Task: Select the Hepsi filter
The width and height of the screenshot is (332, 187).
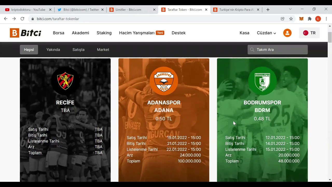Action: (29, 50)
